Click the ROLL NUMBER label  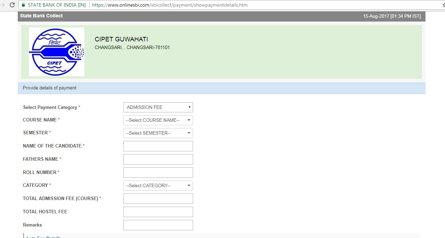41,172
